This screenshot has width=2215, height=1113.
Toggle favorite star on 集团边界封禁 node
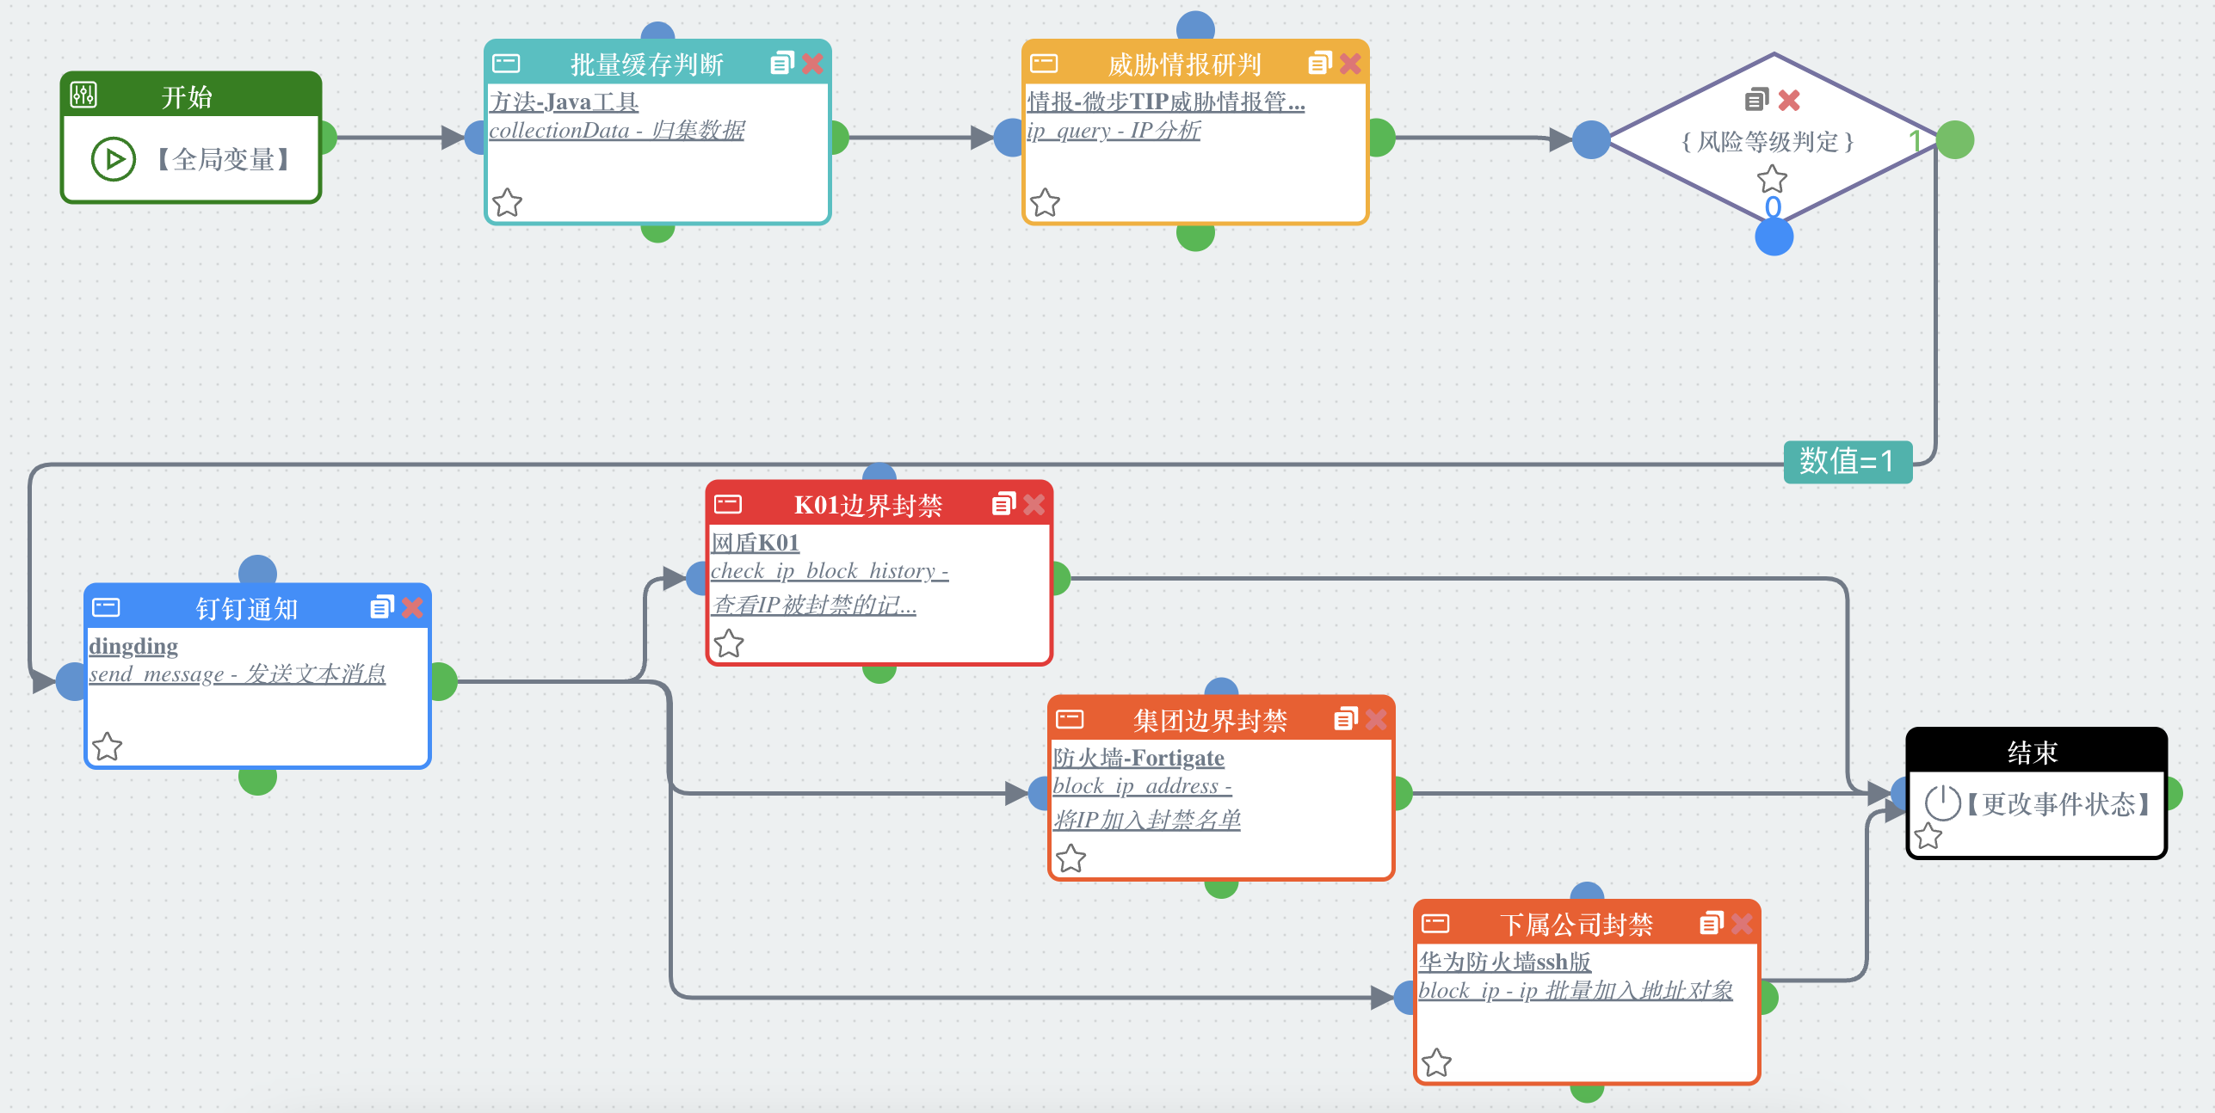1070,858
